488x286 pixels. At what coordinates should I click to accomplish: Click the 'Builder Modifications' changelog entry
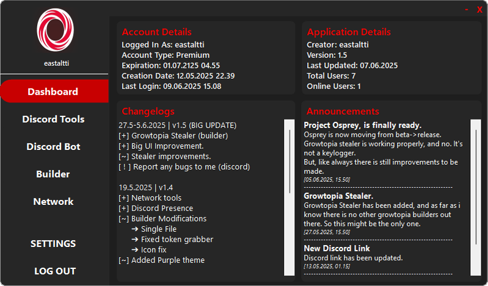[x=162, y=219]
